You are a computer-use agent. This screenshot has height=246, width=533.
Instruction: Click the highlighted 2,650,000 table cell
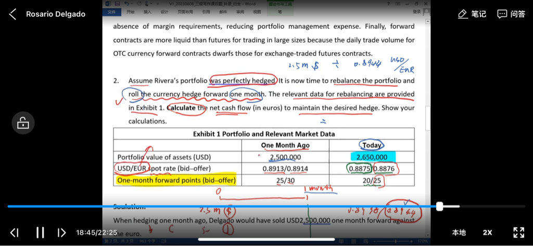[x=373, y=157]
